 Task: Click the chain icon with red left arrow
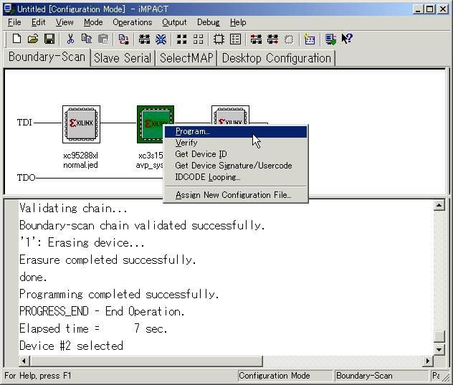point(256,39)
